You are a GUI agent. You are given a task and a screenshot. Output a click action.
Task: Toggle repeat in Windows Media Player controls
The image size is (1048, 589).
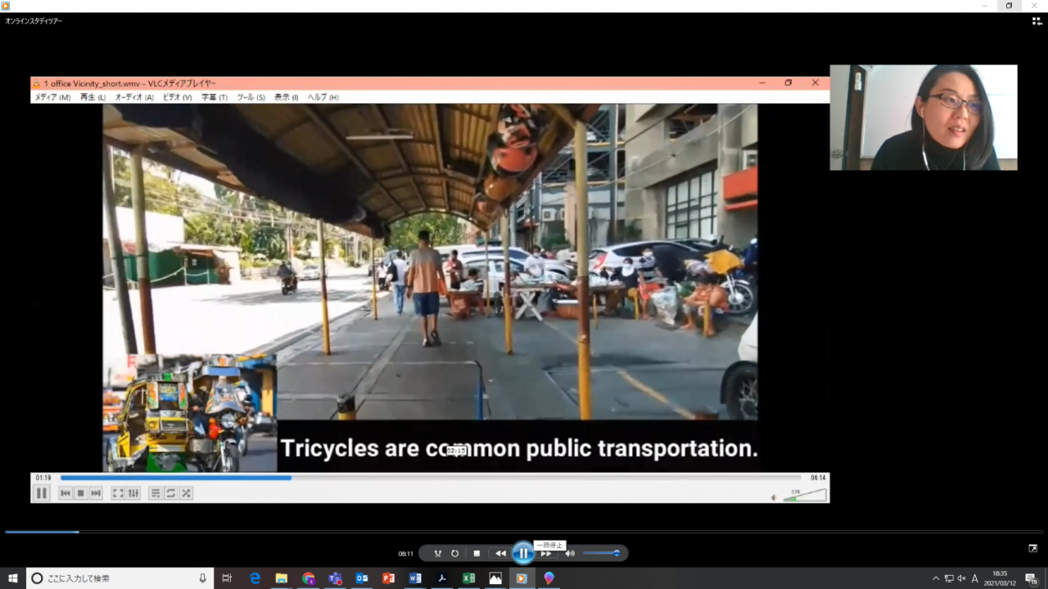tap(454, 554)
